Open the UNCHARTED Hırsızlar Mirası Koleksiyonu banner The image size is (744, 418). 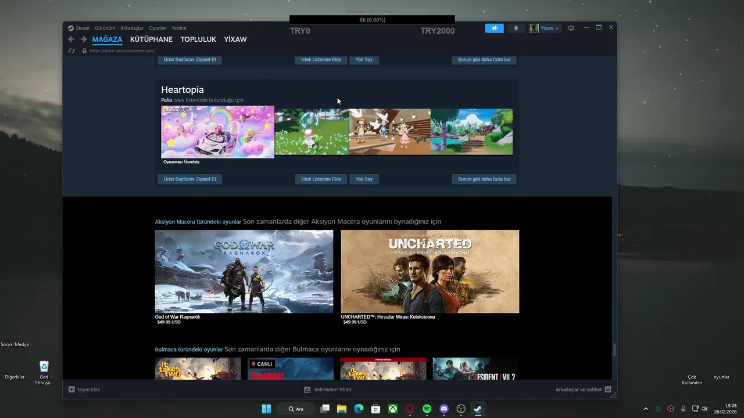430,271
